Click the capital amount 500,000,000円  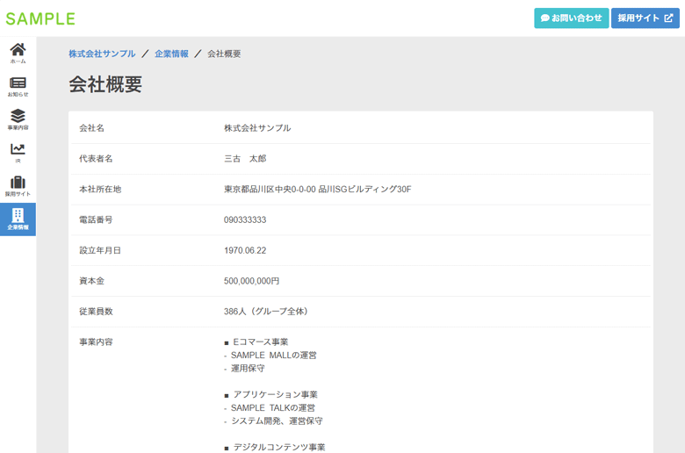251,281
